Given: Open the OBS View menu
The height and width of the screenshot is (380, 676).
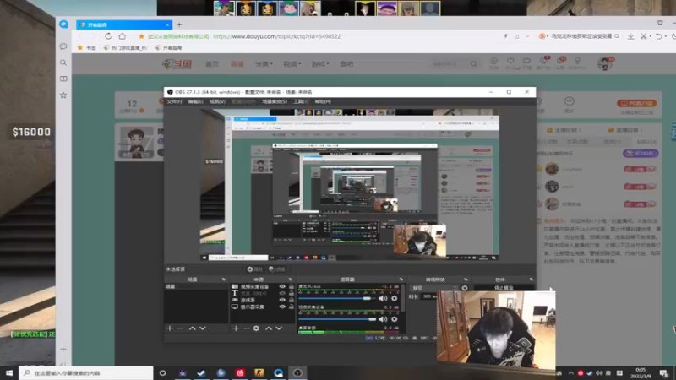Looking at the screenshot, I should click(x=217, y=101).
